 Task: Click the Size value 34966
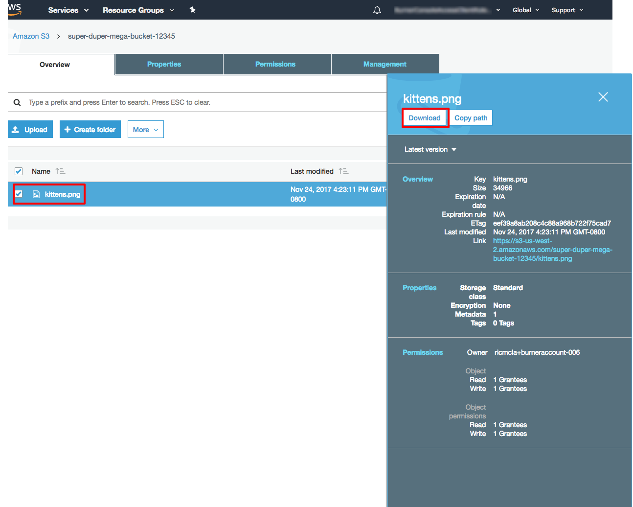(502, 188)
